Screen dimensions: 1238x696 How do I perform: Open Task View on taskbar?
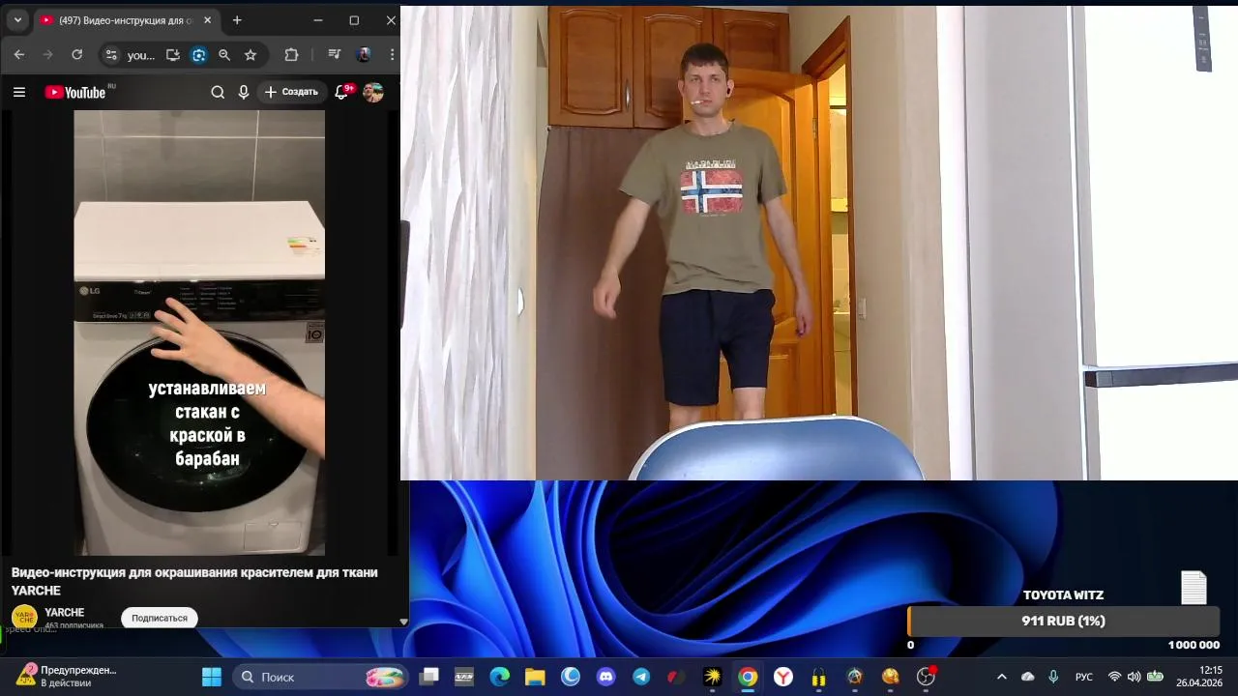pyautogui.click(x=428, y=677)
